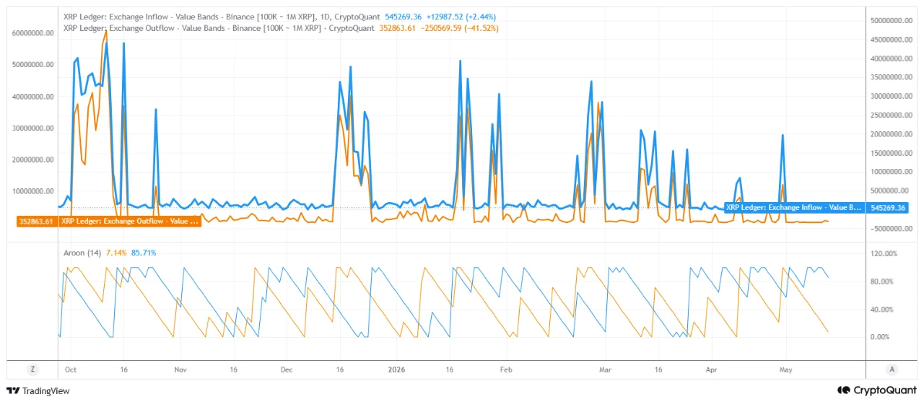Select the Exchange Outflow Value Bands legend title

(219, 28)
